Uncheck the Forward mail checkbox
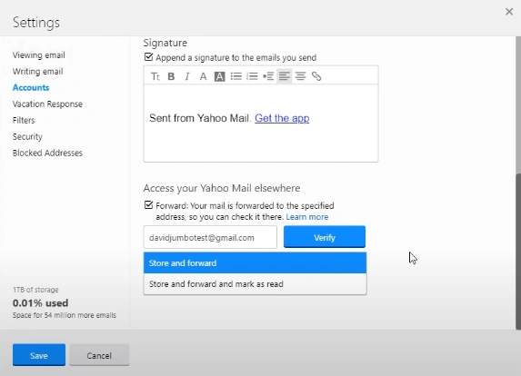 pyautogui.click(x=148, y=205)
